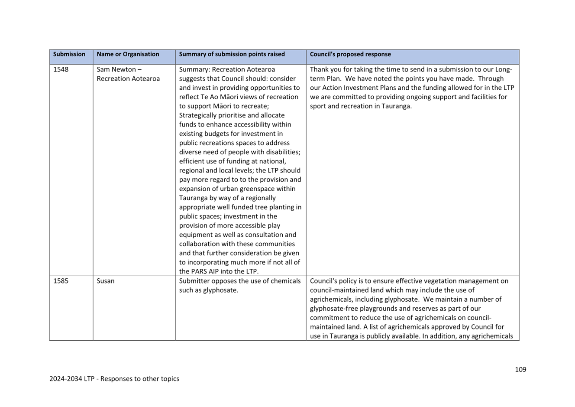Click line 'glyphosate-free playgrounds and reserves'
Viewport: 575px width, 407px height.
[x=395, y=309]
